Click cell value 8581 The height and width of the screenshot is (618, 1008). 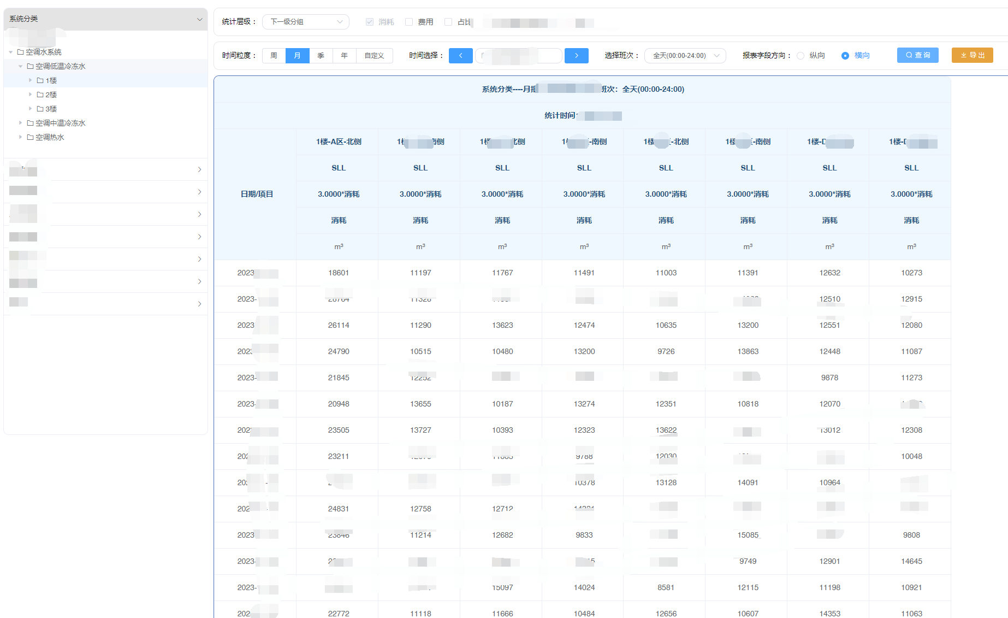[666, 587]
